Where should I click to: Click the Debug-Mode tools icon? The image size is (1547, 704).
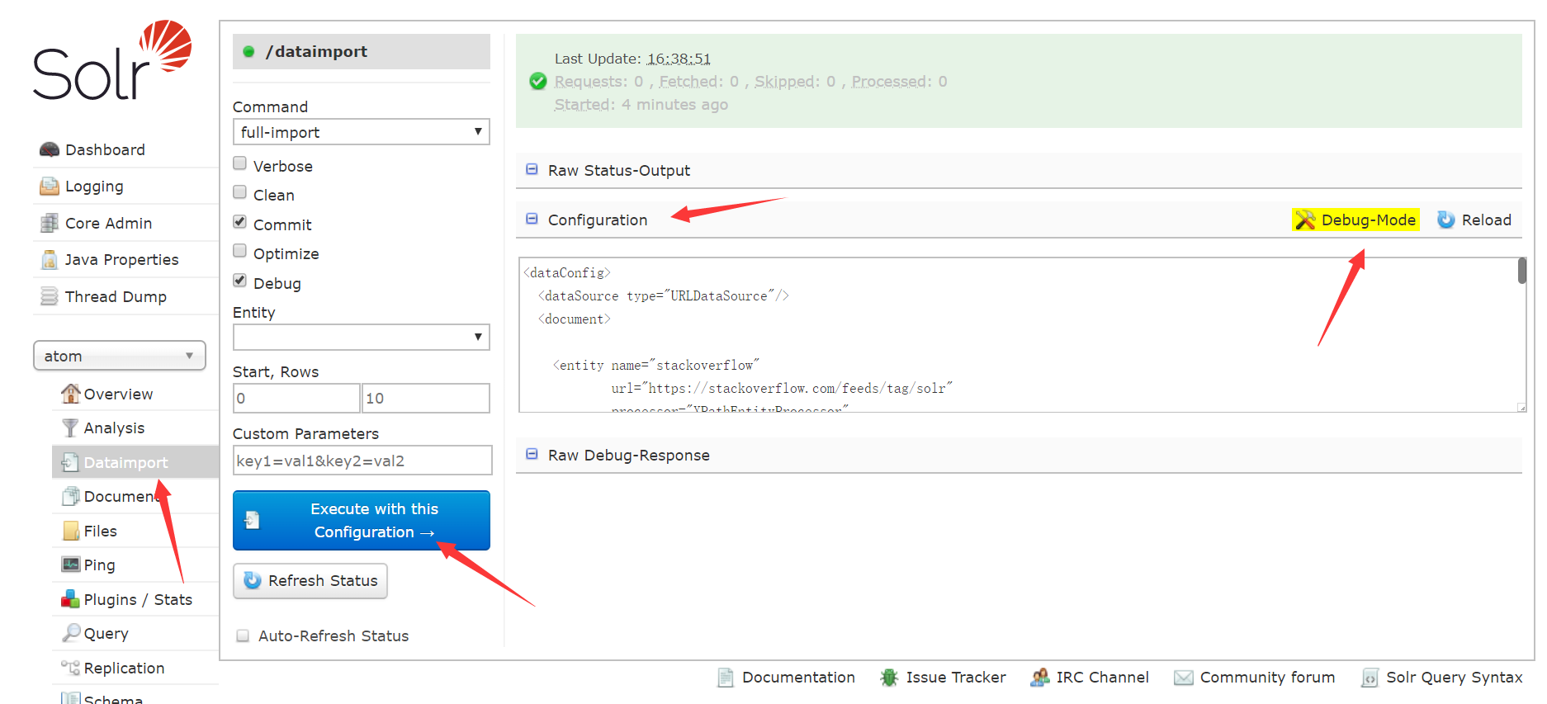pyautogui.click(x=1305, y=220)
